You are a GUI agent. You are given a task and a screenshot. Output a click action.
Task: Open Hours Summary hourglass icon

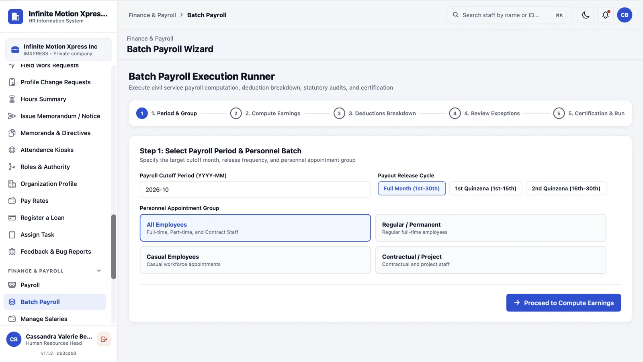tap(12, 99)
